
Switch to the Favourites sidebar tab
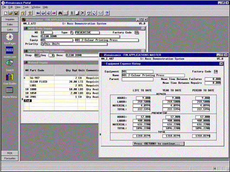tap(10, 158)
